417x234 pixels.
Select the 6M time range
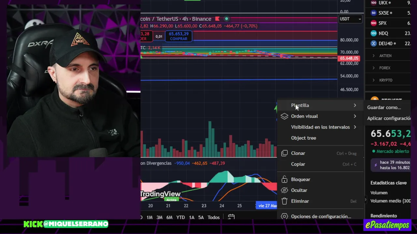[x=169, y=217]
